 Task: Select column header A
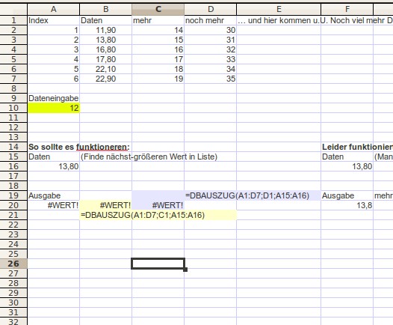53,9
